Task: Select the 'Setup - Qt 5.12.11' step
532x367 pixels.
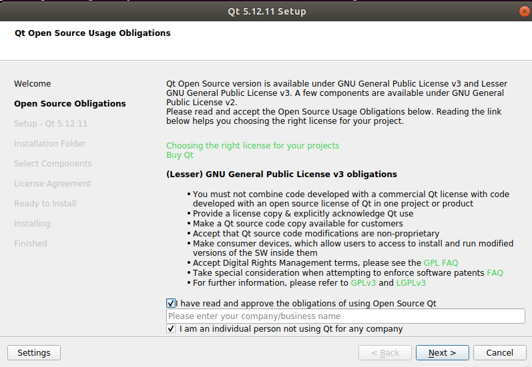Action: click(x=51, y=124)
